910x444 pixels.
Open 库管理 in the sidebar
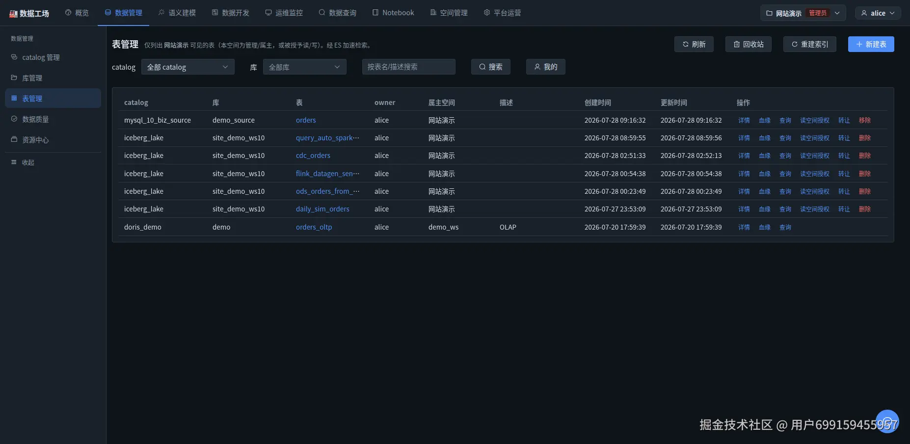(x=53, y=78)
